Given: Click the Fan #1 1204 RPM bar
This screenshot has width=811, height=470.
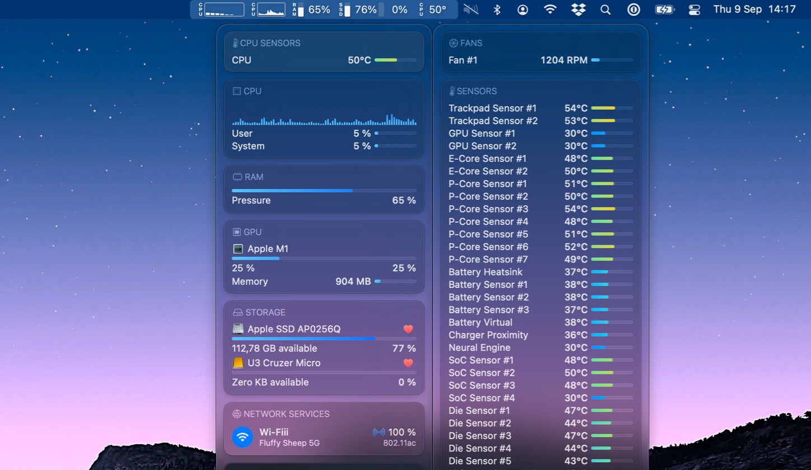Looking at the screenshot, I should (612, 60).
